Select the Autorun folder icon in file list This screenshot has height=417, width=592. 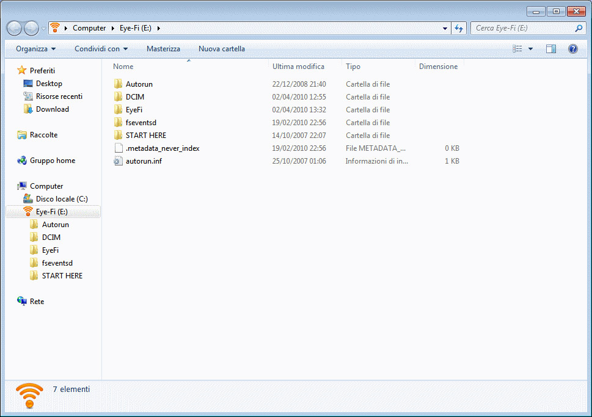[118, 84]
